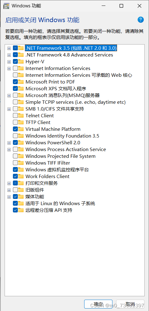
Task: Expand Internet Information Services node
Action: point(9,68)
